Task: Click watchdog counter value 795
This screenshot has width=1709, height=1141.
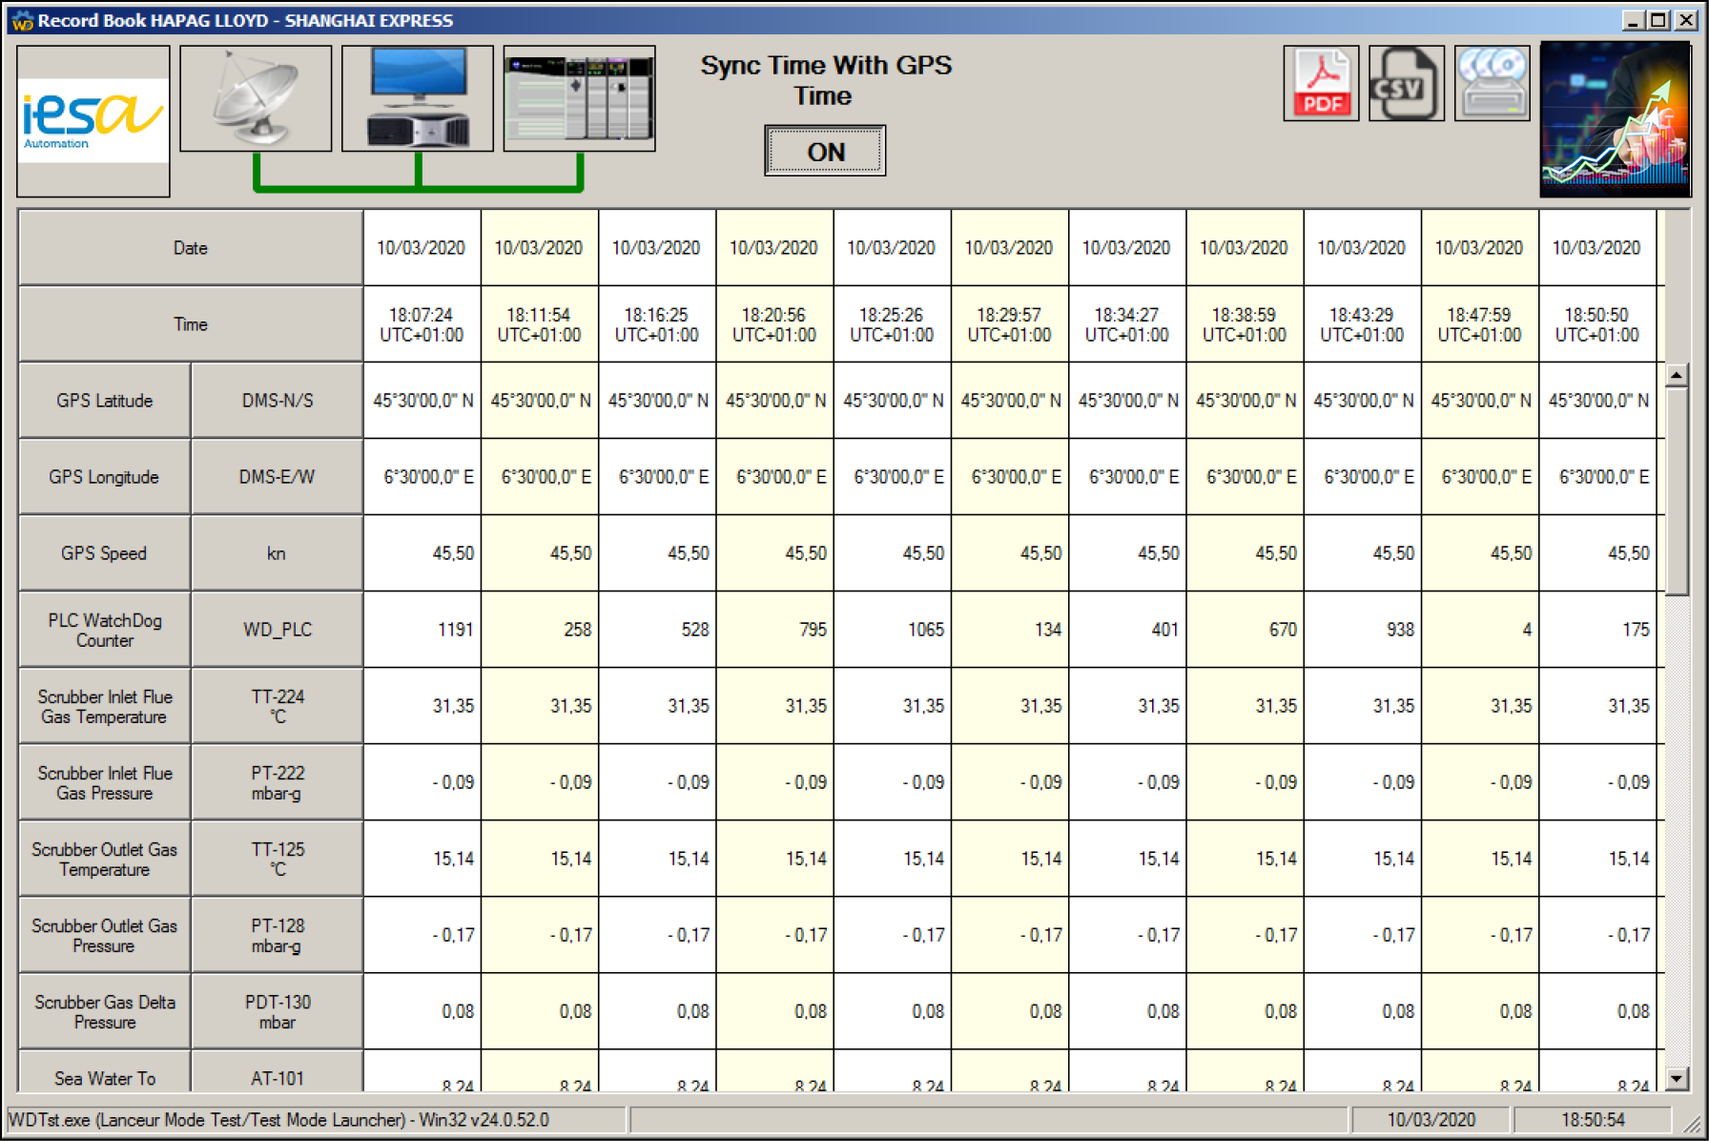Action: 774,630
